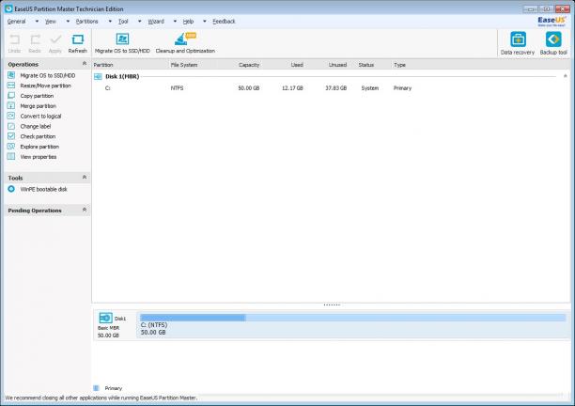
Task: Click the Convert to logical icon
Action: (11, 116)
